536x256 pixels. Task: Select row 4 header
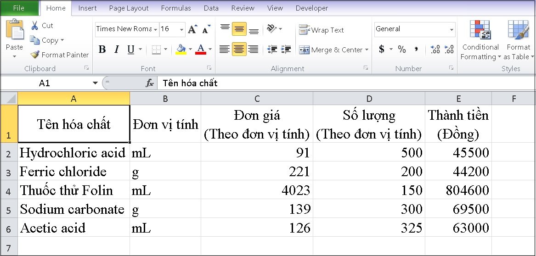tap(9, 190)
